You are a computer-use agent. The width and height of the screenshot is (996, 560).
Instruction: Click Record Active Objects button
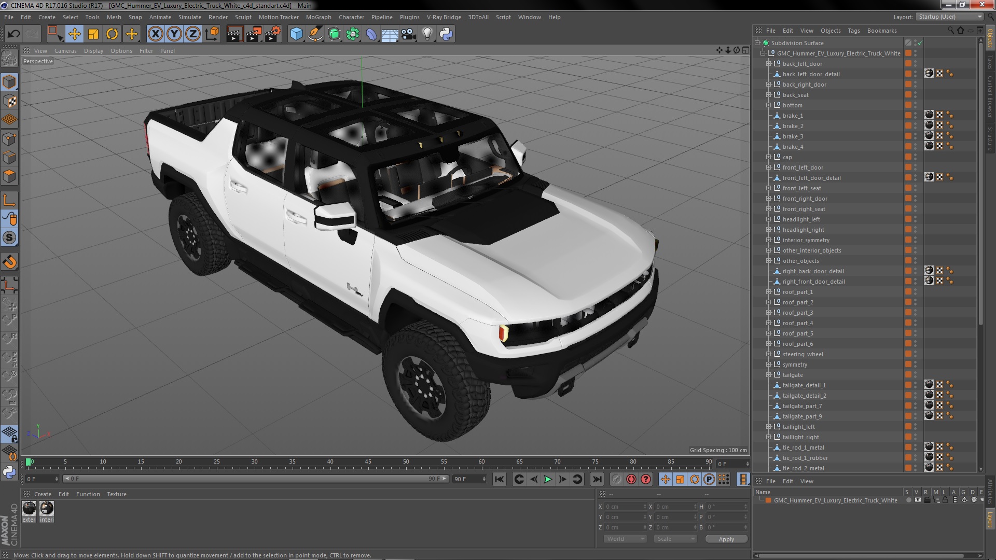[x=616, y=480]
